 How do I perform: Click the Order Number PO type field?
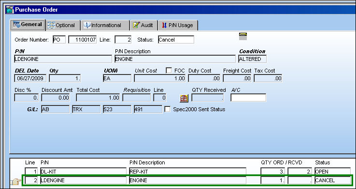tap(59, 40)
